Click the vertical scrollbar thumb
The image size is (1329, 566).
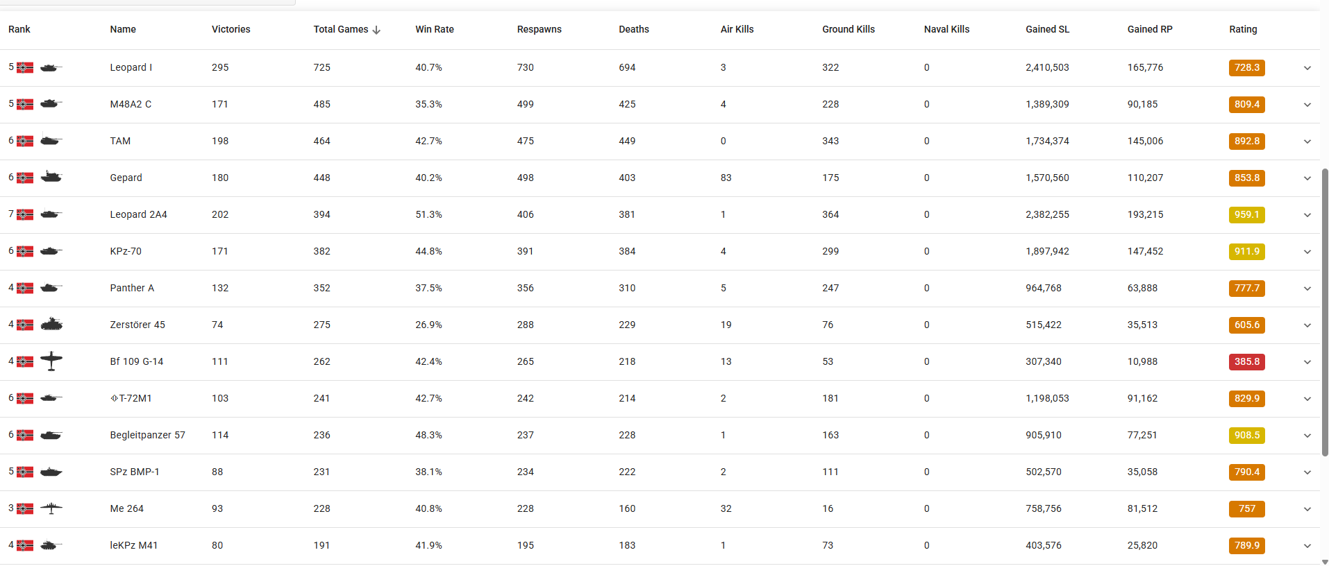(1325, 312)
